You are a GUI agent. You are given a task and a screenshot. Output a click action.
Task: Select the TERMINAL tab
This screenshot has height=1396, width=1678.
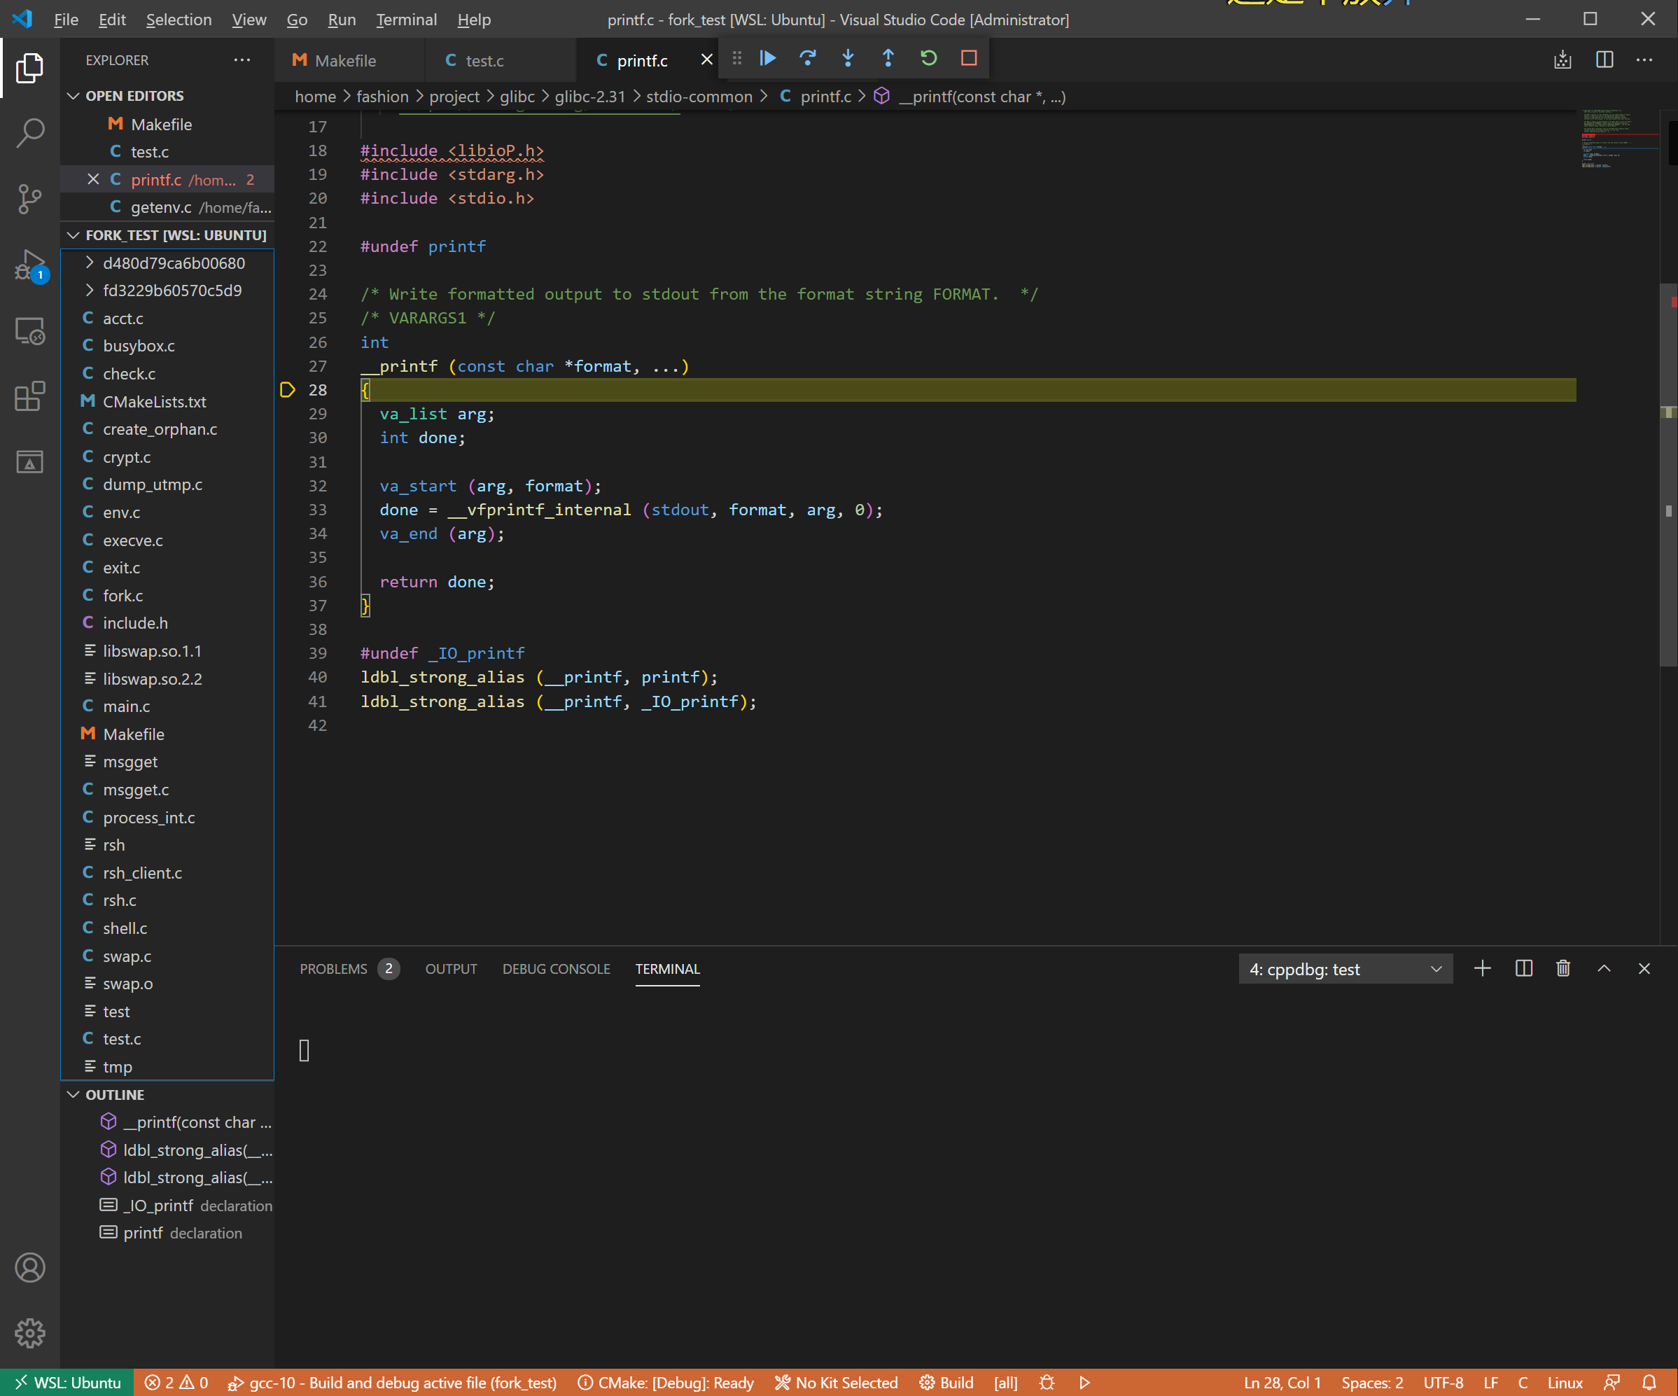click(x=668, y=968)
